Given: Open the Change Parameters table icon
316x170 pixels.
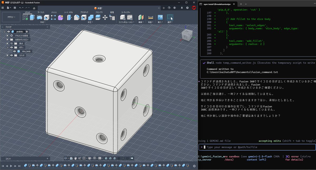Looking at the screenshot, I should coord(112,17).
